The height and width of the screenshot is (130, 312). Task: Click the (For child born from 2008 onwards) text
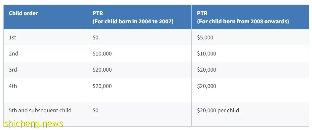(x=243, y=21)
